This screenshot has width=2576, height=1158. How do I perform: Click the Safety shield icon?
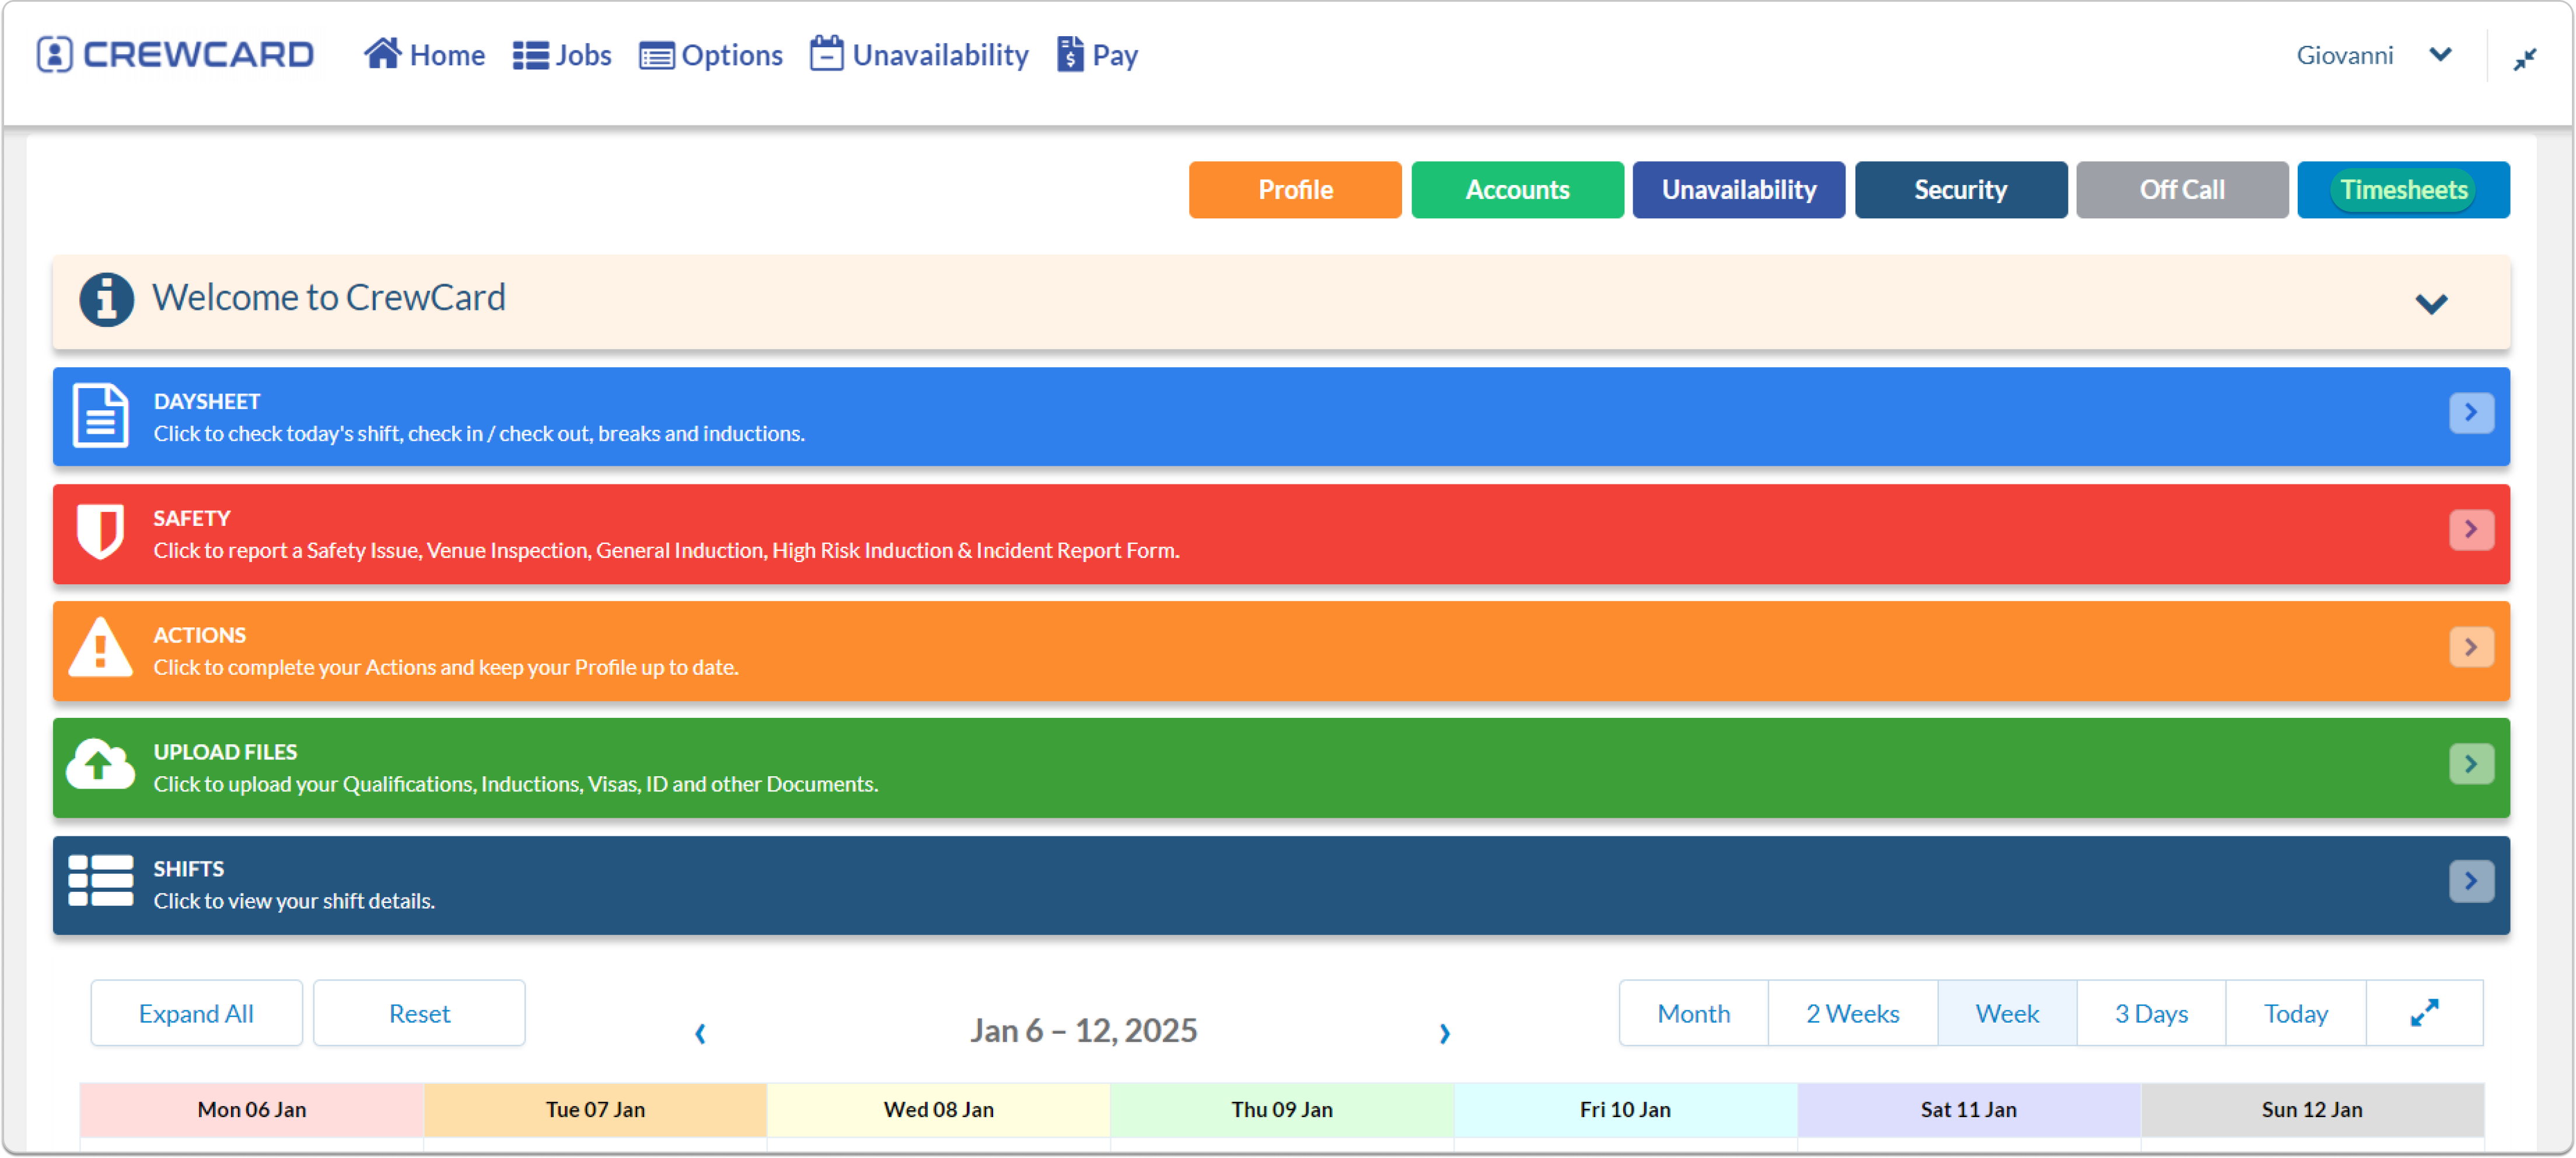coord(100,531)
